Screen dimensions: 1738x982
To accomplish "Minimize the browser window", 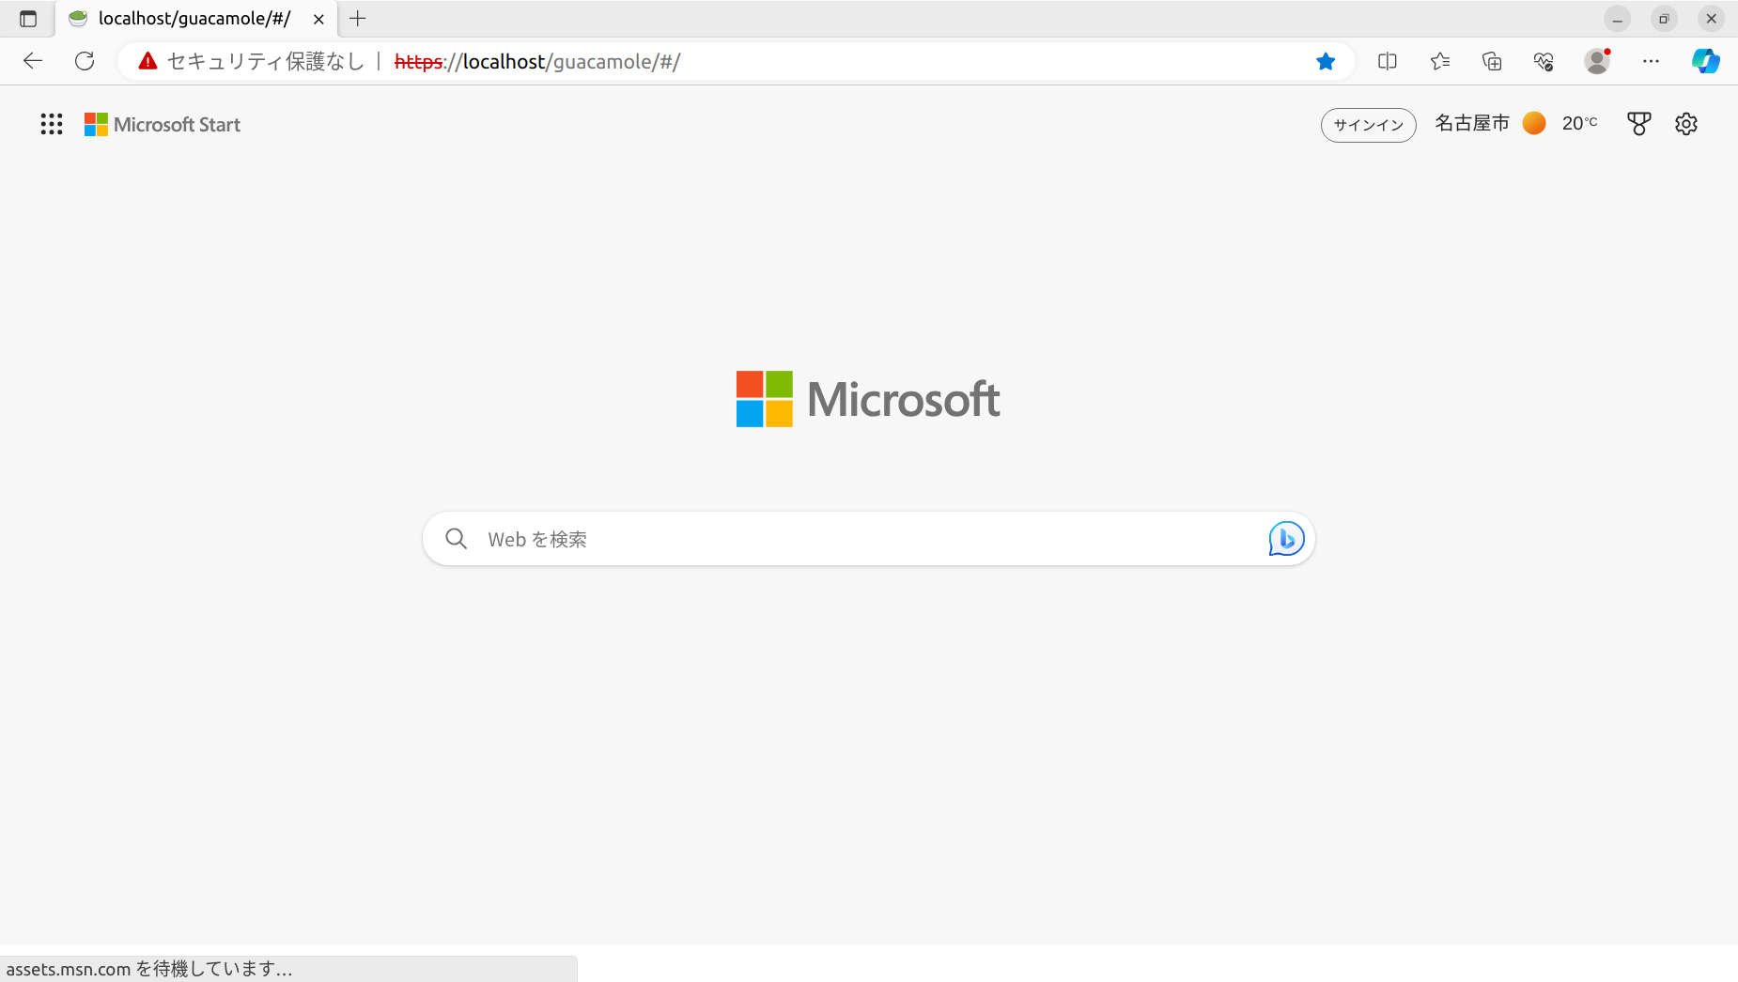I will click(1618, 19).
